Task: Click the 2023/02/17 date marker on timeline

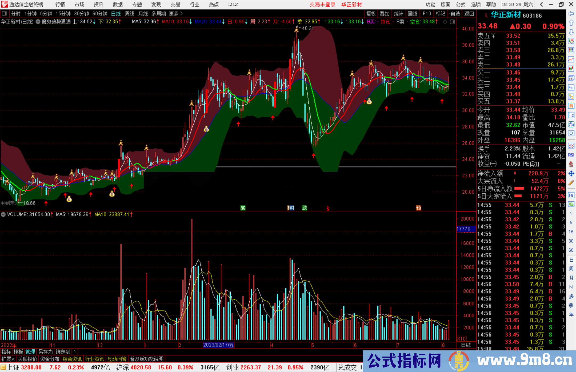Action: 218,345
